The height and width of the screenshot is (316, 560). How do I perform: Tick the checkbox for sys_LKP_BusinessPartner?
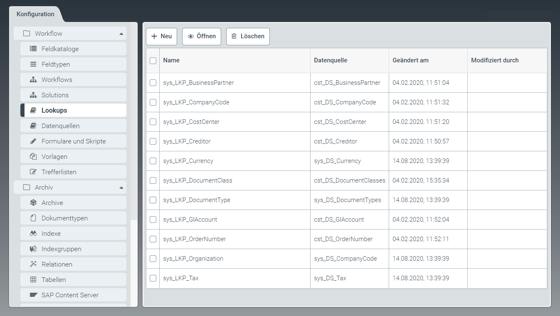[x=153, y=83]
